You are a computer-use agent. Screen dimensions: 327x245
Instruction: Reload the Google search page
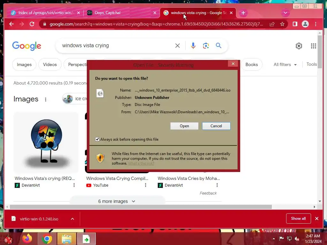pyautogui.click(x=32, y=24)
